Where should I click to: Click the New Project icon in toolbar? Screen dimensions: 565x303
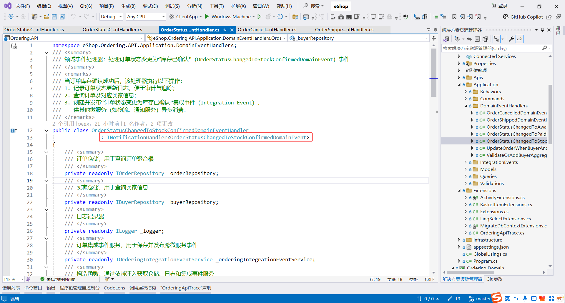tap(34, 17)
